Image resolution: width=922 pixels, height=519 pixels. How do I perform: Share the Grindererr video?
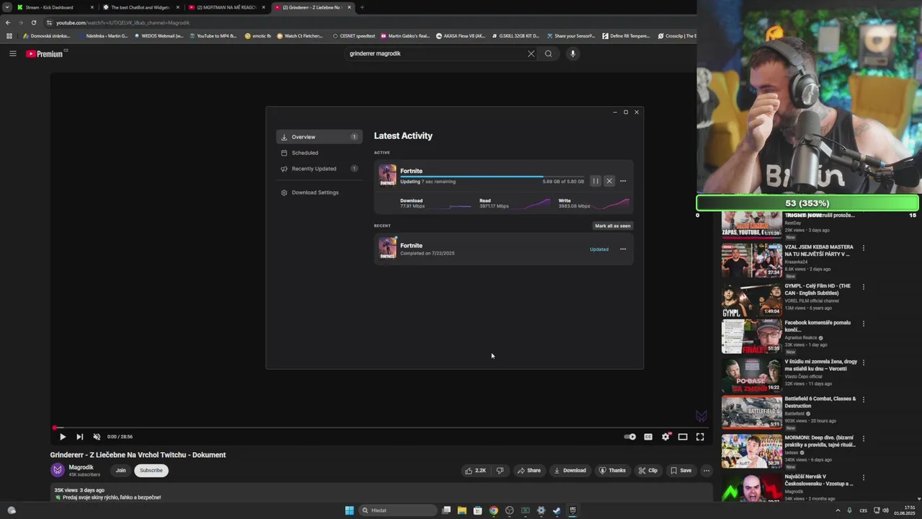click(x=529, y=471)
